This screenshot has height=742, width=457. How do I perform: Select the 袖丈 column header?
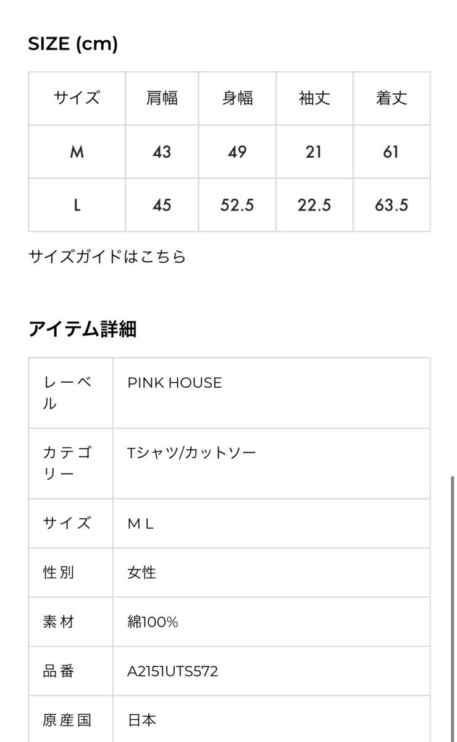pos(314,98)
